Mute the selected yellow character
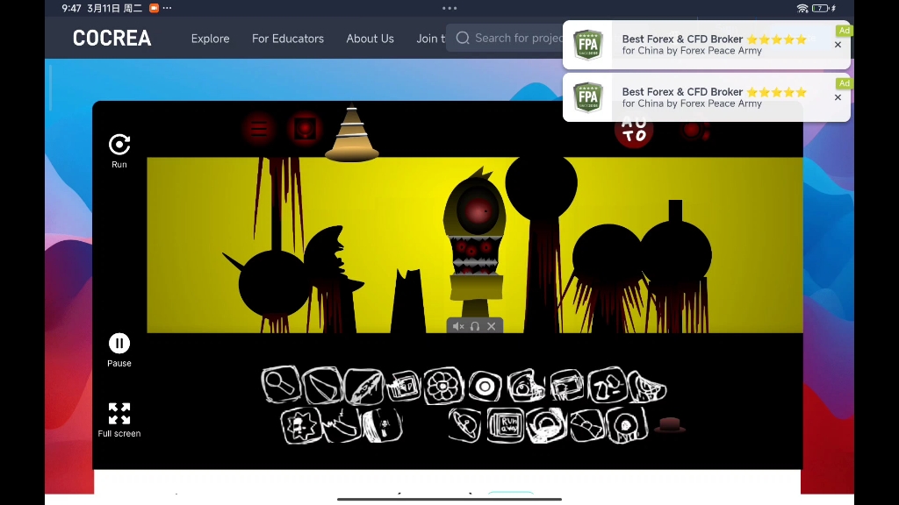The height and width of the screenshot is (505, 899). pyautogui.click(x=457, y=326)
